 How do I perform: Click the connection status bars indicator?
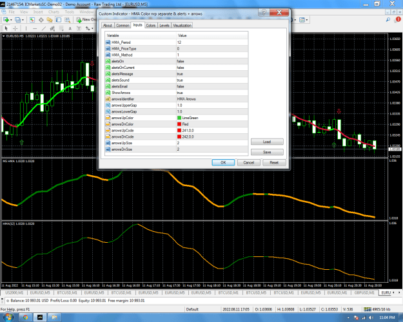pos(368,309)
